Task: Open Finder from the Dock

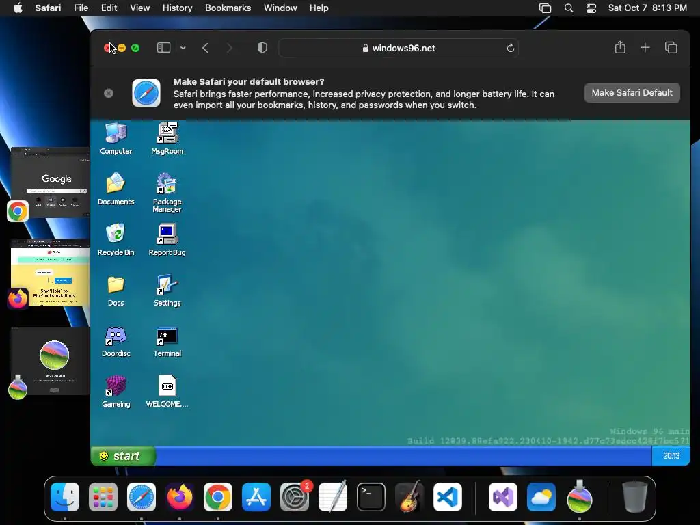Action: tap(65, 497)
